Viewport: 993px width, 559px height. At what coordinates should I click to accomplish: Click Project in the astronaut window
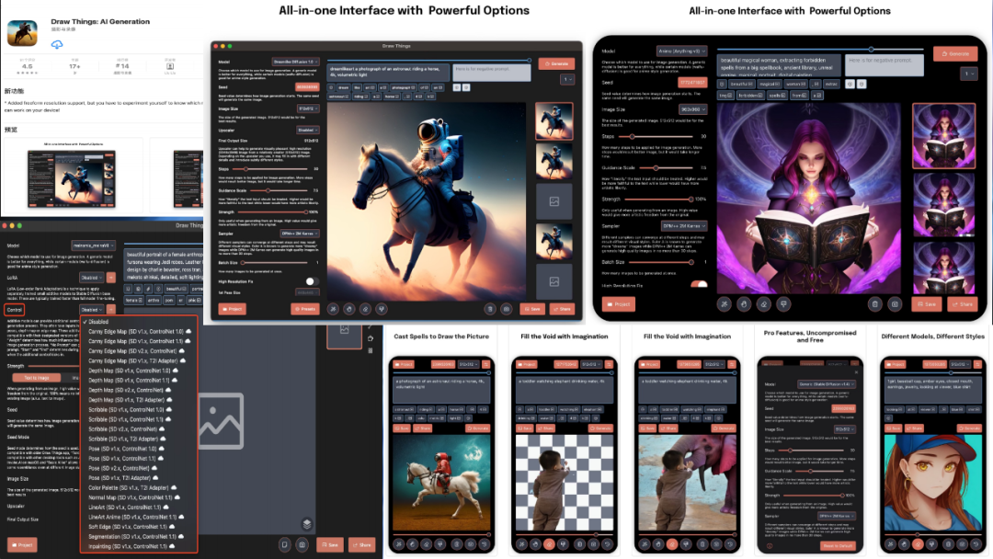click(x=233, y=309)
